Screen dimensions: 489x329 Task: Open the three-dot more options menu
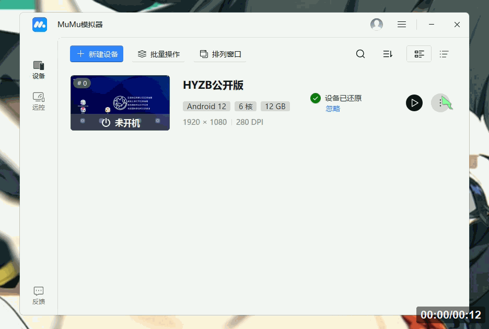(x=440, y=103)
